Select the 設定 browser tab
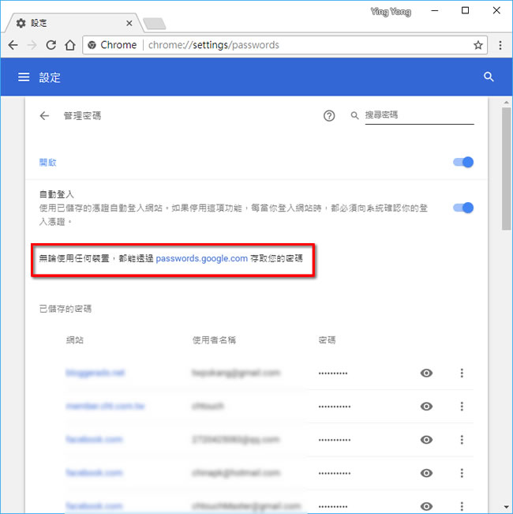 [x=73, y=23]
